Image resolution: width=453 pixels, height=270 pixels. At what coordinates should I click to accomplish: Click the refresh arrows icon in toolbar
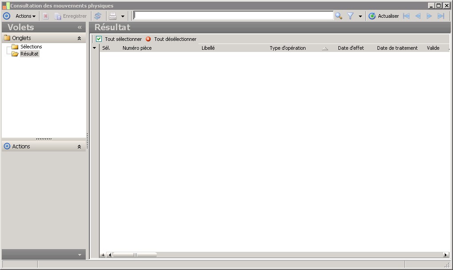98,16
